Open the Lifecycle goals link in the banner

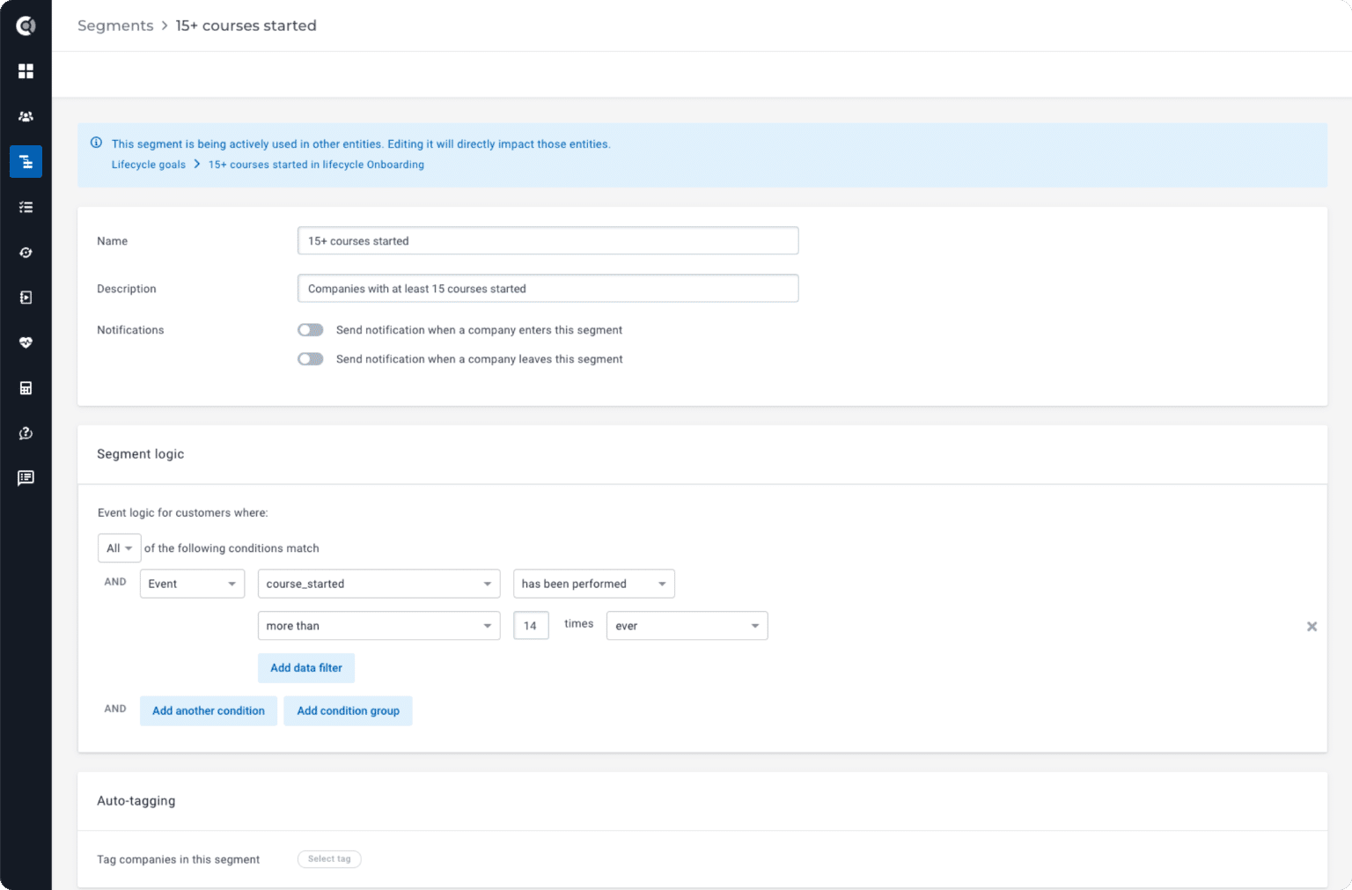[148, 164]
